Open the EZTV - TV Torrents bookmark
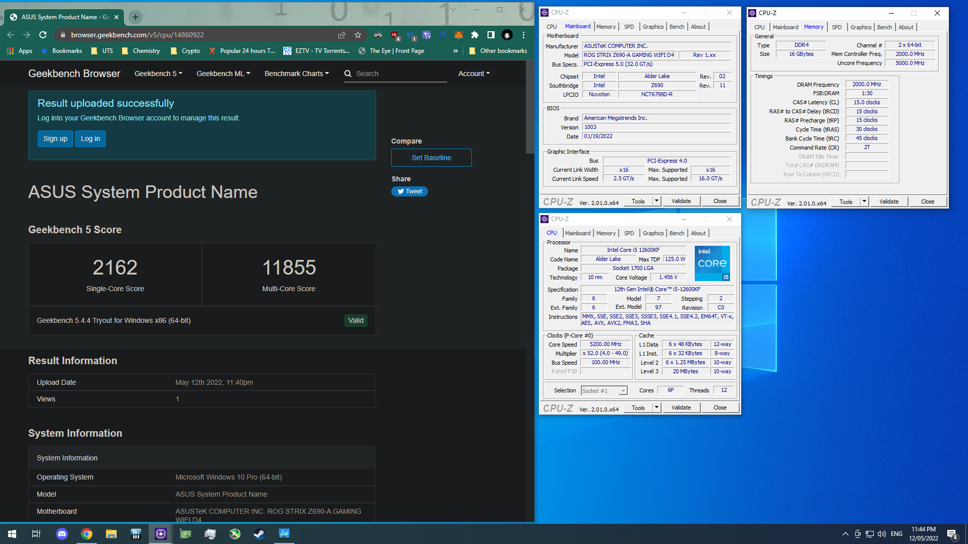968x544 pixels. 317,51
